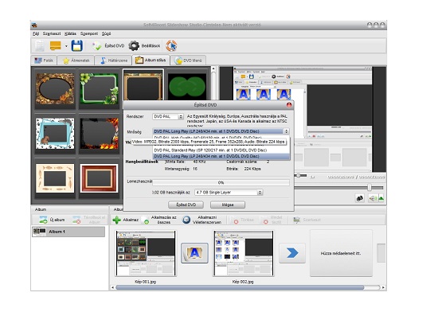Click the Törlése delete button
The image size is (438, 312).
click(x=244, y=220)
